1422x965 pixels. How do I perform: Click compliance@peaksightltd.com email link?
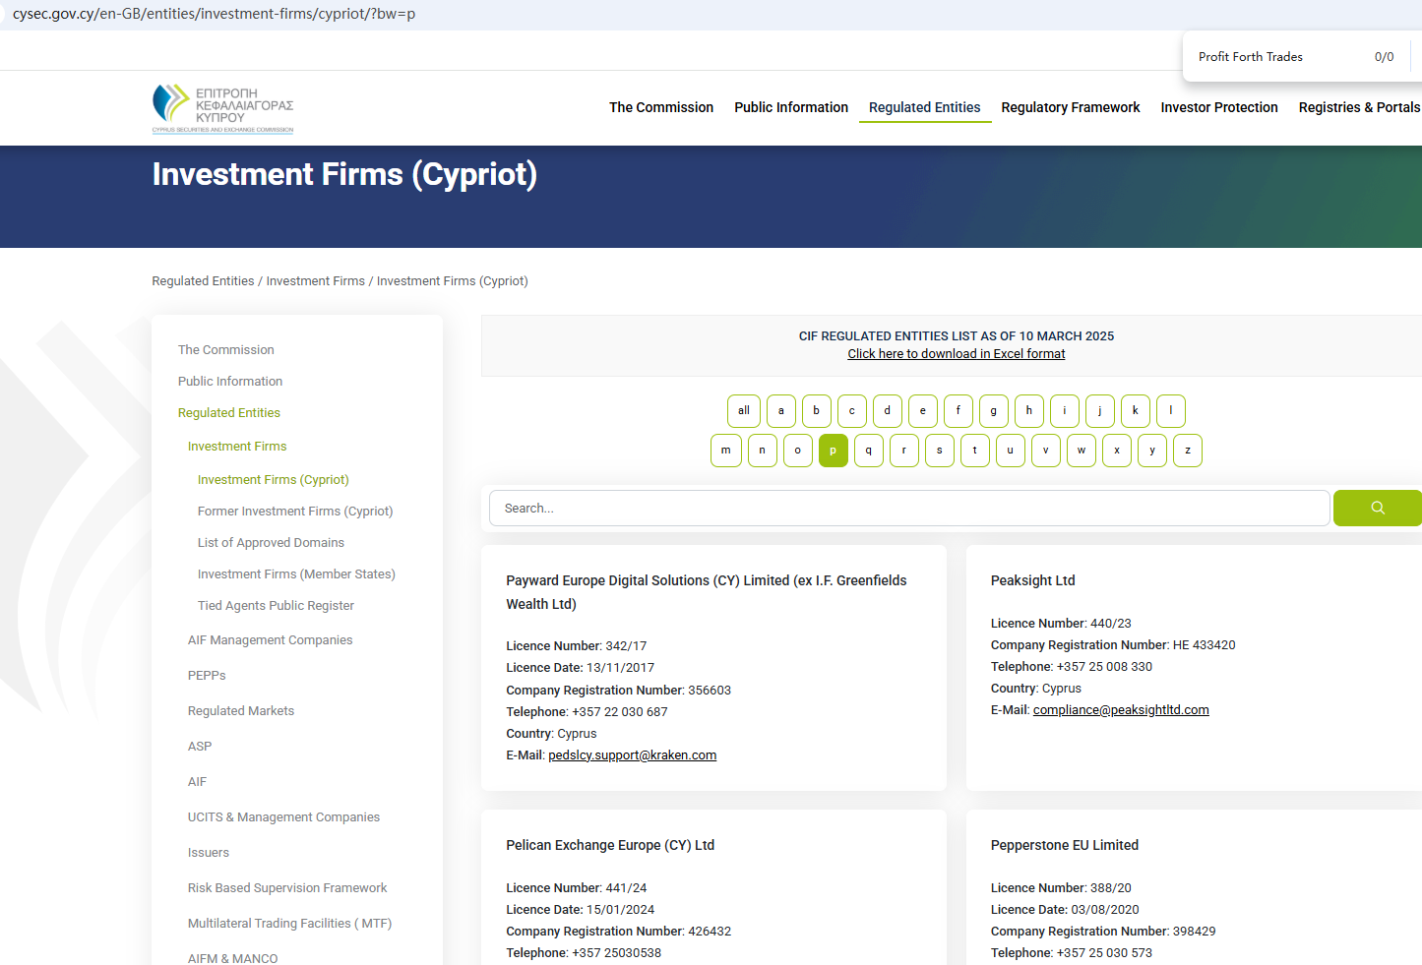(1120, 710)
